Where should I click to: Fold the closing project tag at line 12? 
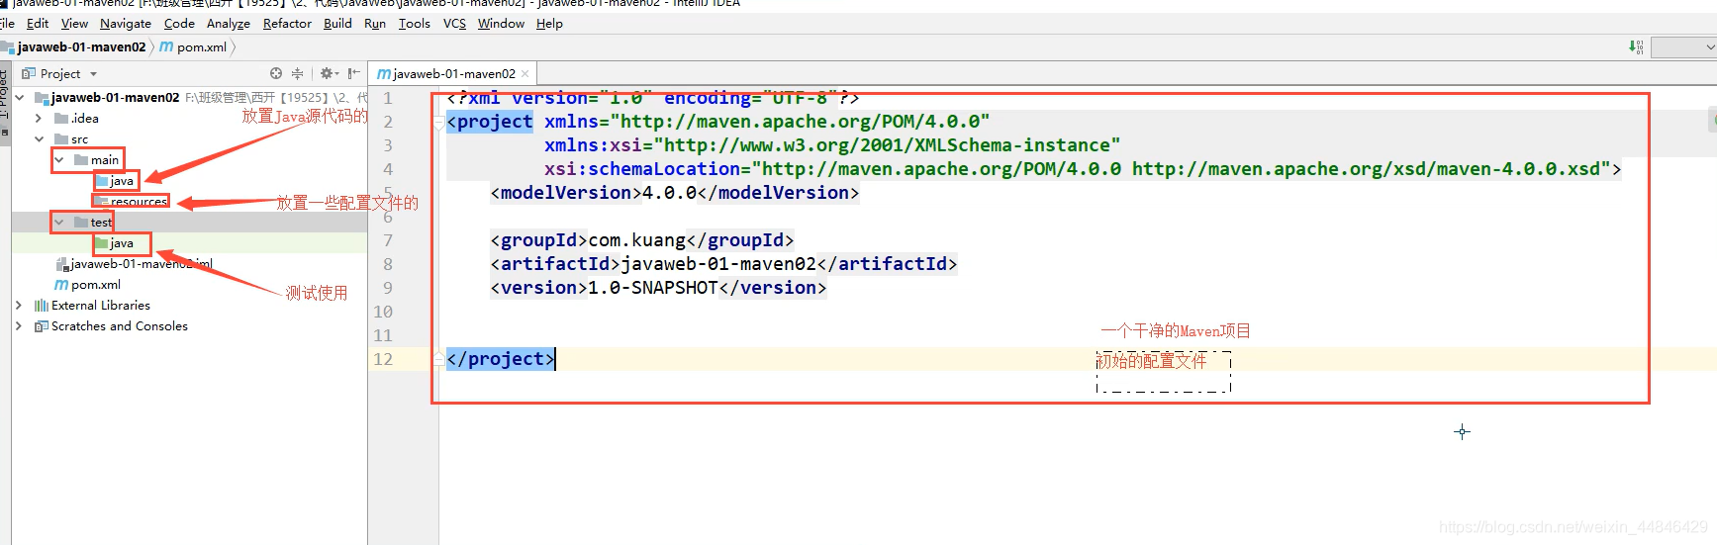click(x=438, y=359)
